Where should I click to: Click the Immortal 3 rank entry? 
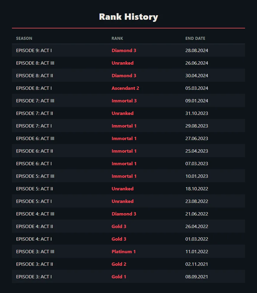coord(124,101)
